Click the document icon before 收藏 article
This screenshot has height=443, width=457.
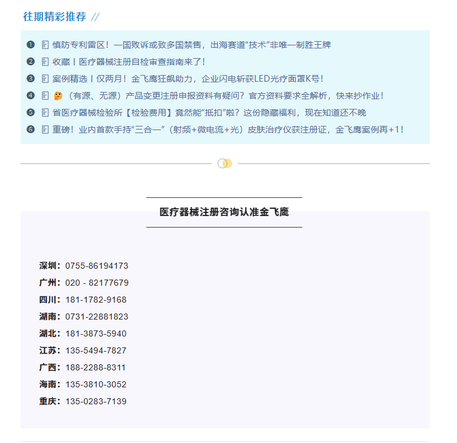pyautogui.click(x=45, y=62)
